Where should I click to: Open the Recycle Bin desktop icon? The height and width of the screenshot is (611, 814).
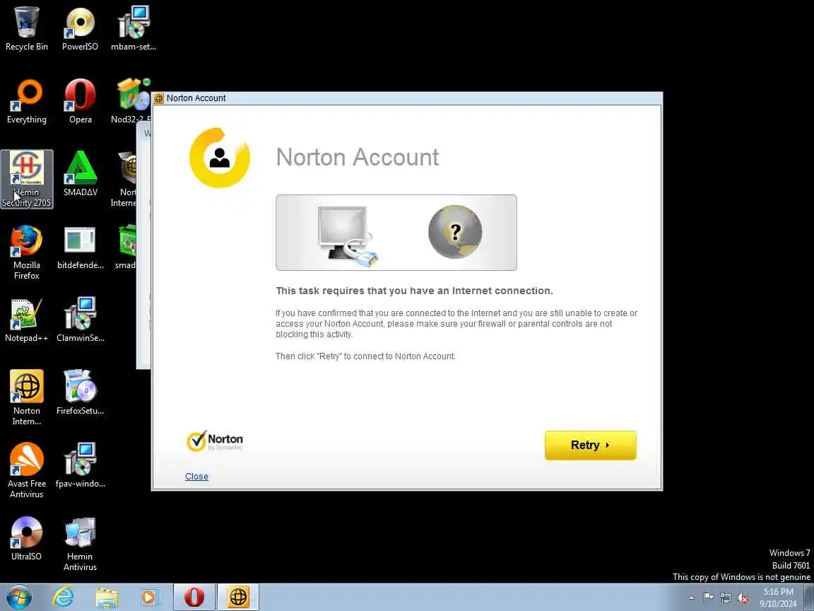[26, 28]
